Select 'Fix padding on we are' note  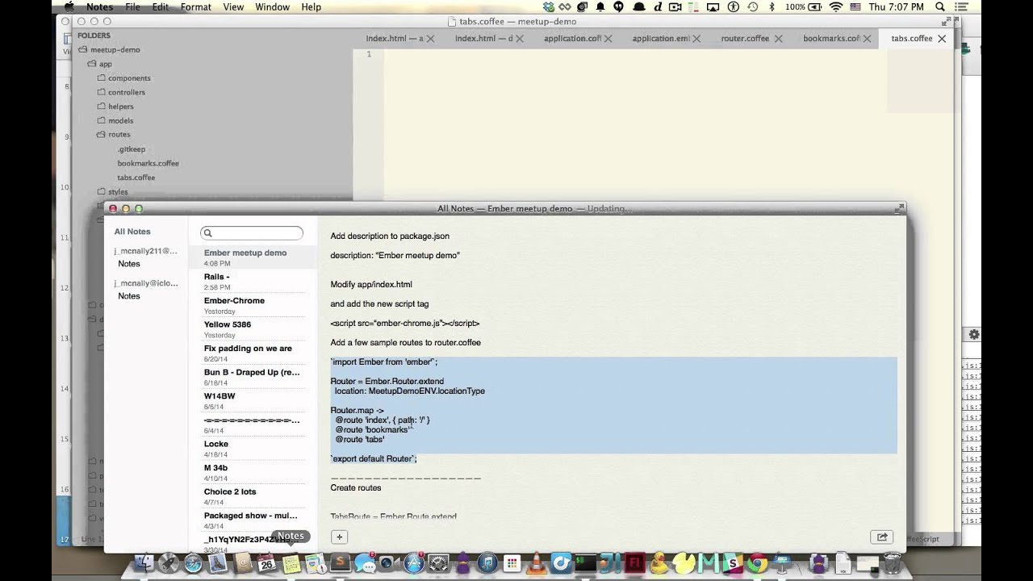pos(252,353)
